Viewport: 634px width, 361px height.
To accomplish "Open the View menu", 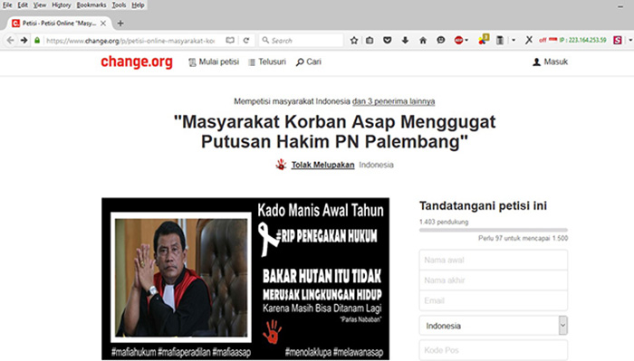I will (40, 5).
